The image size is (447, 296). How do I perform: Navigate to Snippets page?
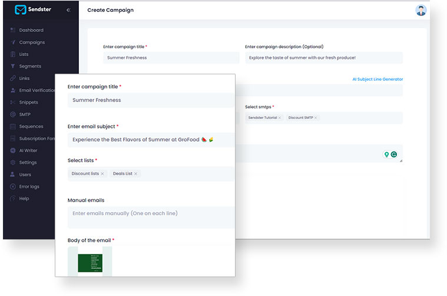click(28, 102)
